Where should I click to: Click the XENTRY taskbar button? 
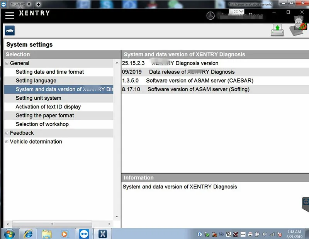point(103,234)
